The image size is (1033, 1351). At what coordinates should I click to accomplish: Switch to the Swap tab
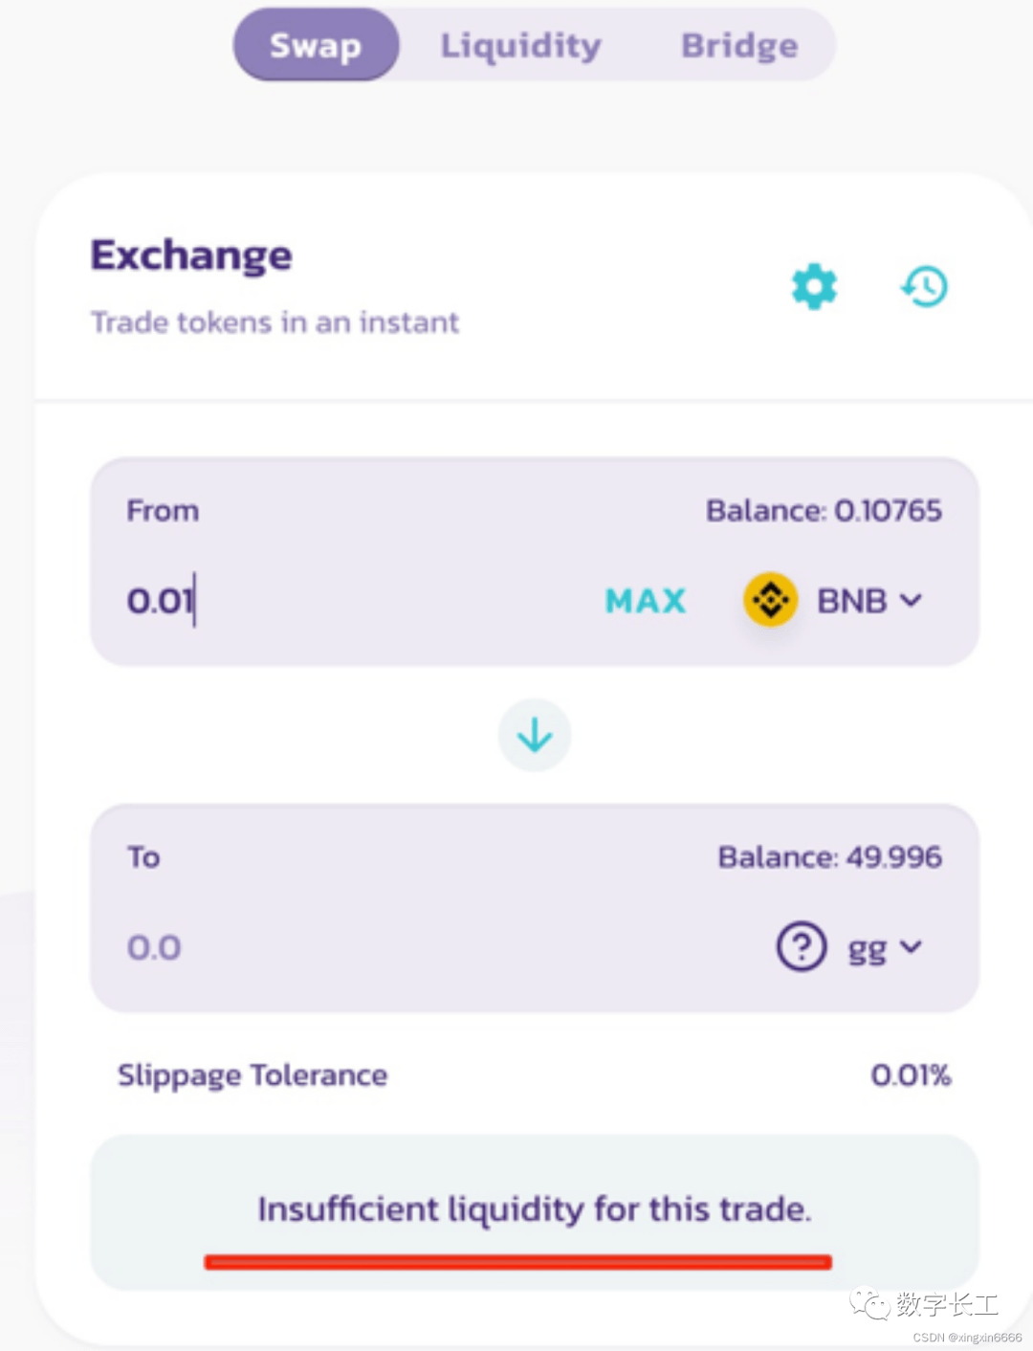pos(316,45)
